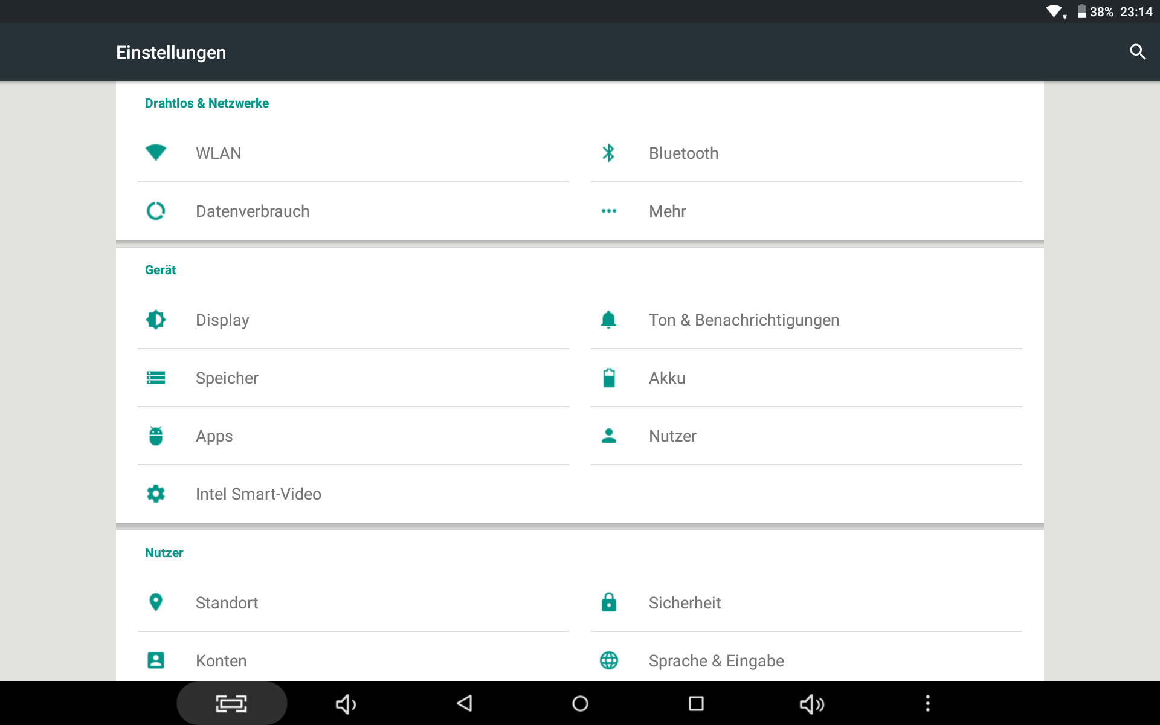
Task: Tap the Bluetooth symbol icon
Action: [x=608, y=153]
